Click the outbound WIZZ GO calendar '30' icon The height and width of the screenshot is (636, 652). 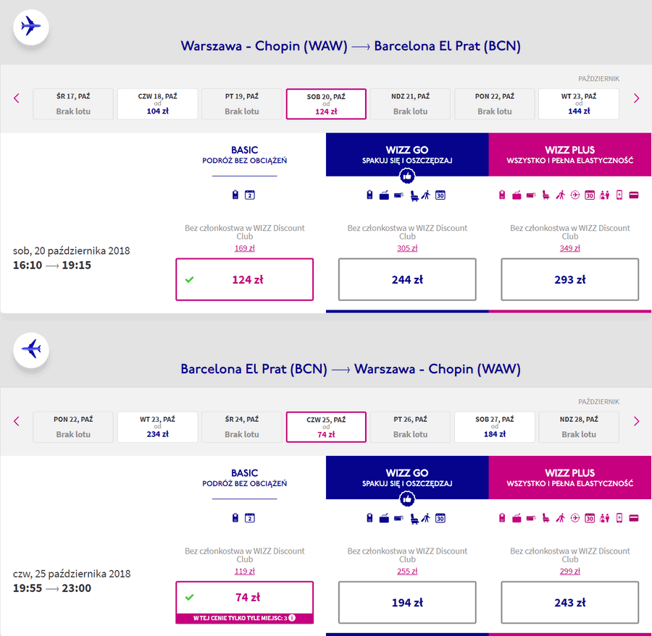(440, 195)
